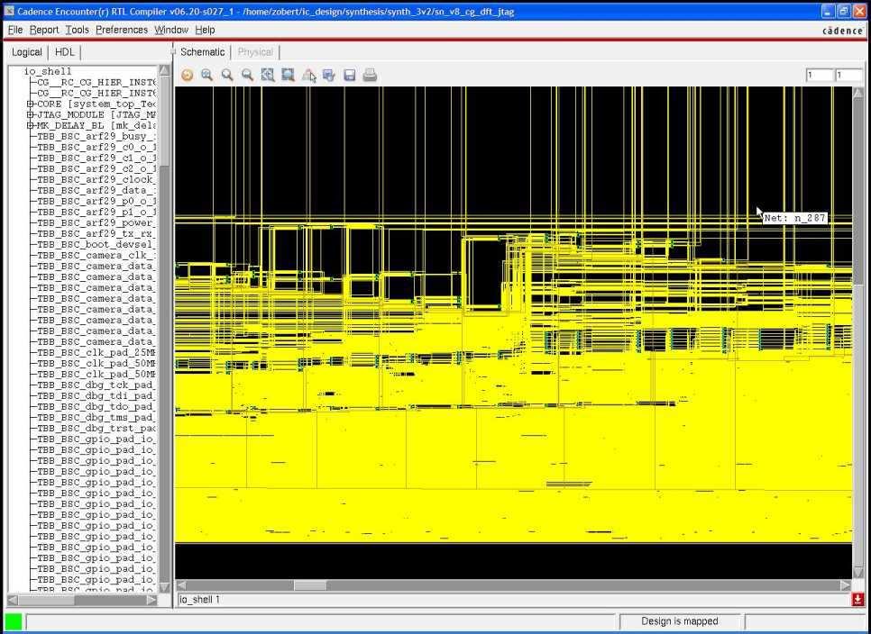
Task: Select the io_shell 1 schematic page label
Action: click(200, 600)
